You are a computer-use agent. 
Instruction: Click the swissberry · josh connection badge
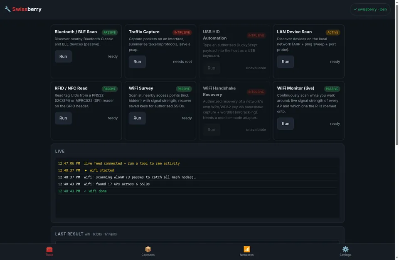coord(370,10)
